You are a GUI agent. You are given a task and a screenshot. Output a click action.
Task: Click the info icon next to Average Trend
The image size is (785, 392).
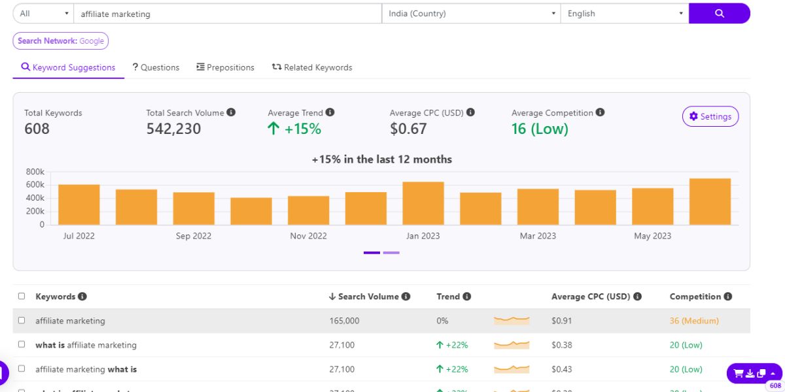(x=330, y=112)
